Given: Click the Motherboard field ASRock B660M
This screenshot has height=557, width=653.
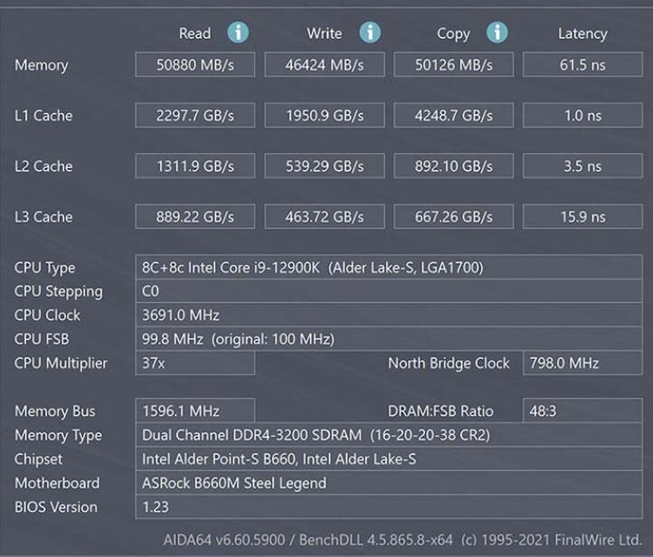Looking at the screenshot, I should (388, 483).
